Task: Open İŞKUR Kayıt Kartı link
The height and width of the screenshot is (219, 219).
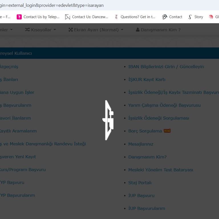Action: 147,80
